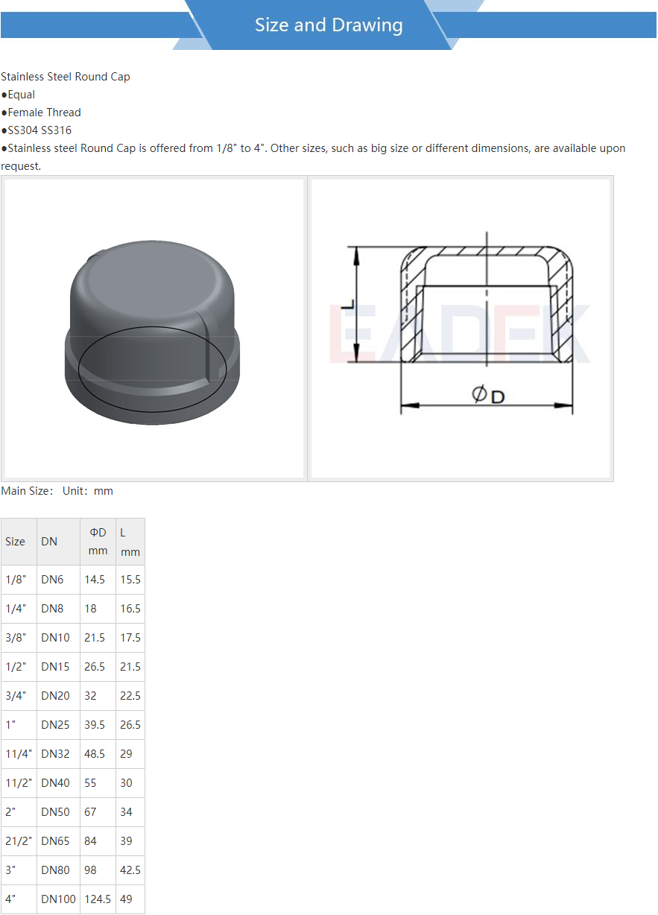The width and height of the screenshot is (658, 915).
Task: Select the DN8 cell
Action: 59,609
